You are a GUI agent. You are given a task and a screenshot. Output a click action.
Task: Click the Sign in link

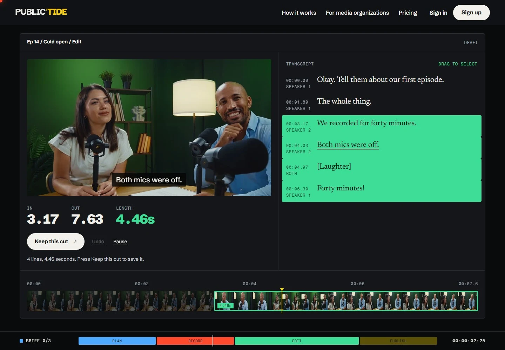pos(438,13)
